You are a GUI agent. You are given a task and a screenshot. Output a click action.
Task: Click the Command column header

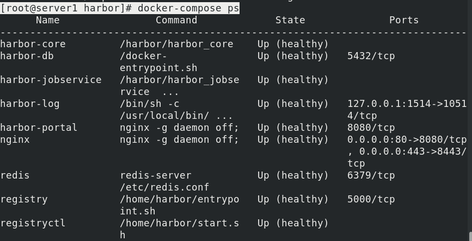(176, 20)
